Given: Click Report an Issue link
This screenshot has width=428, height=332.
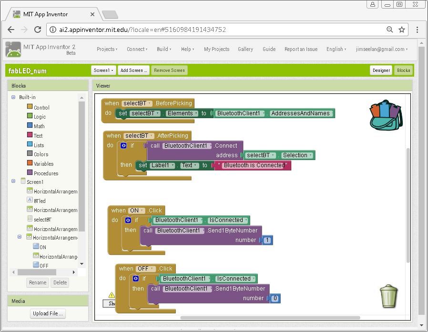Looking at the screenshot, I should (301, 49).
